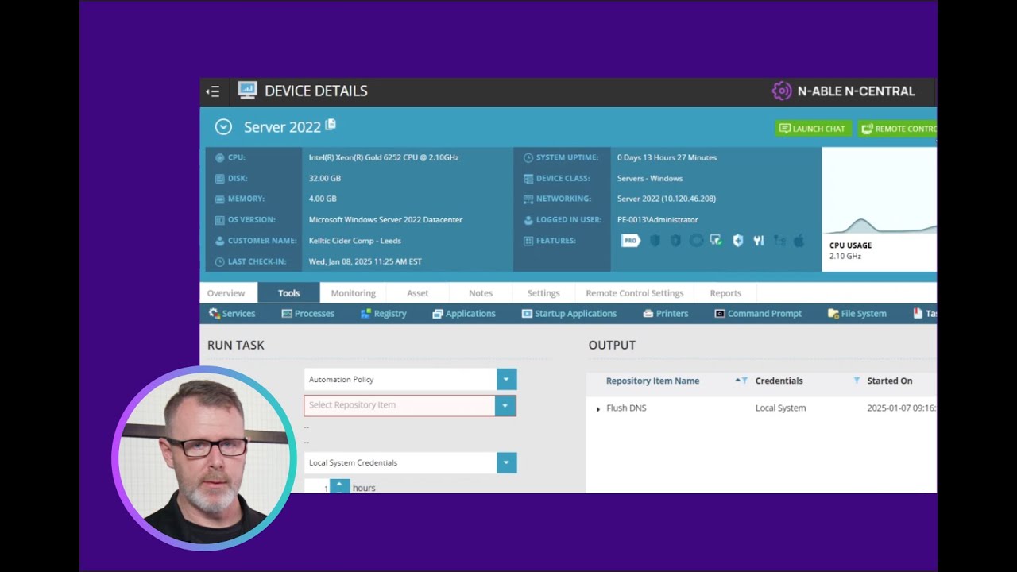Click the PE-0013\Administrator logged in user

click(658, 220)
